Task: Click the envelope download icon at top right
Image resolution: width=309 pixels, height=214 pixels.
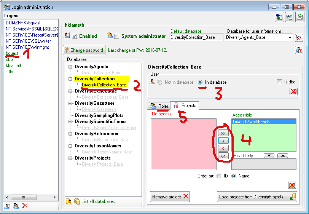Action: click(x=299, y=17)
